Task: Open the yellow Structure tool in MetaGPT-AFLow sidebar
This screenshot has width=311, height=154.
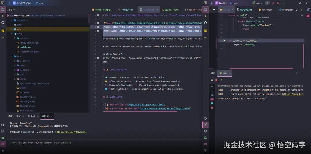Action: pos(3,31)
